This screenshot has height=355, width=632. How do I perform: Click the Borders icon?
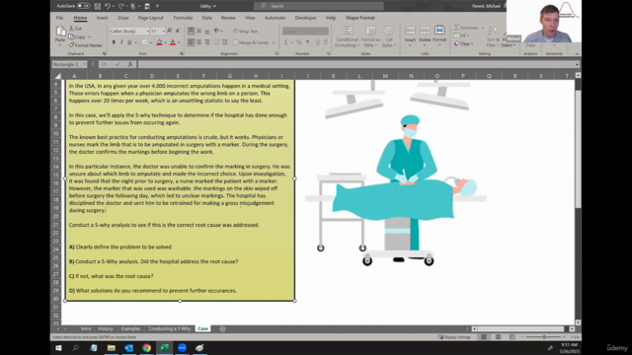[x=144, y=42]
